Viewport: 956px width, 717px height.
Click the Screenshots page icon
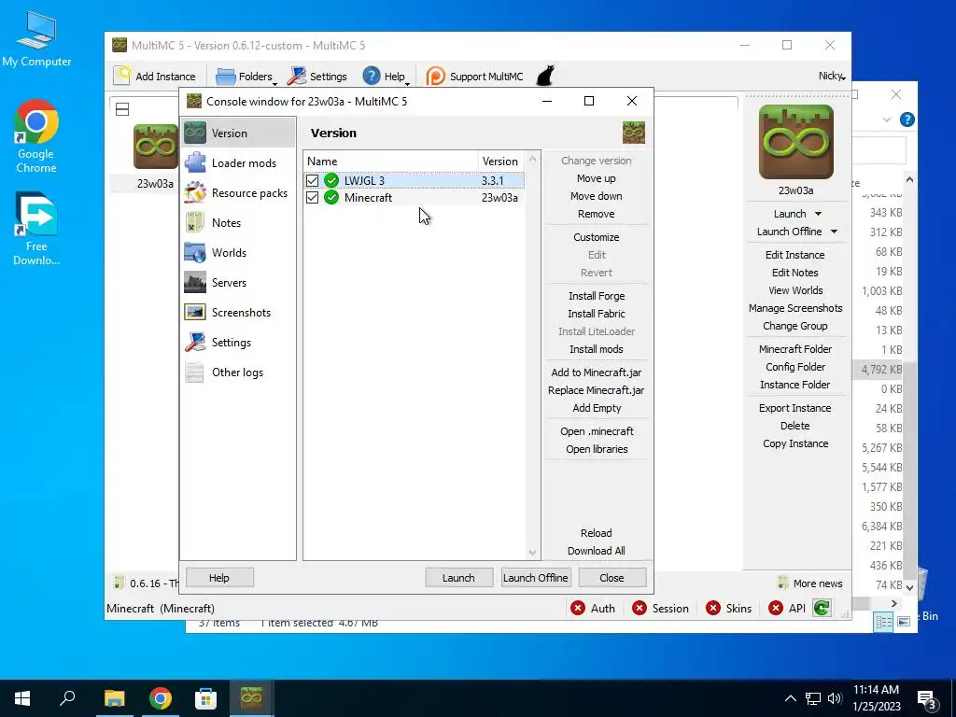195,312
